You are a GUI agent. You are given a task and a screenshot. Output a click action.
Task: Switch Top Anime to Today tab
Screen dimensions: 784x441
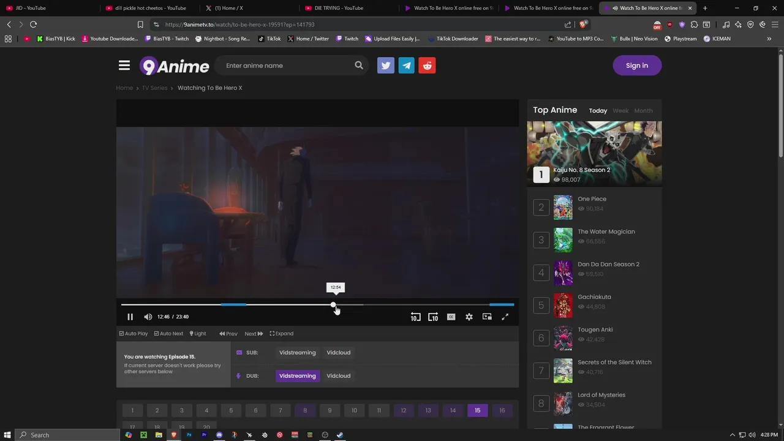[x=598, y=111]
